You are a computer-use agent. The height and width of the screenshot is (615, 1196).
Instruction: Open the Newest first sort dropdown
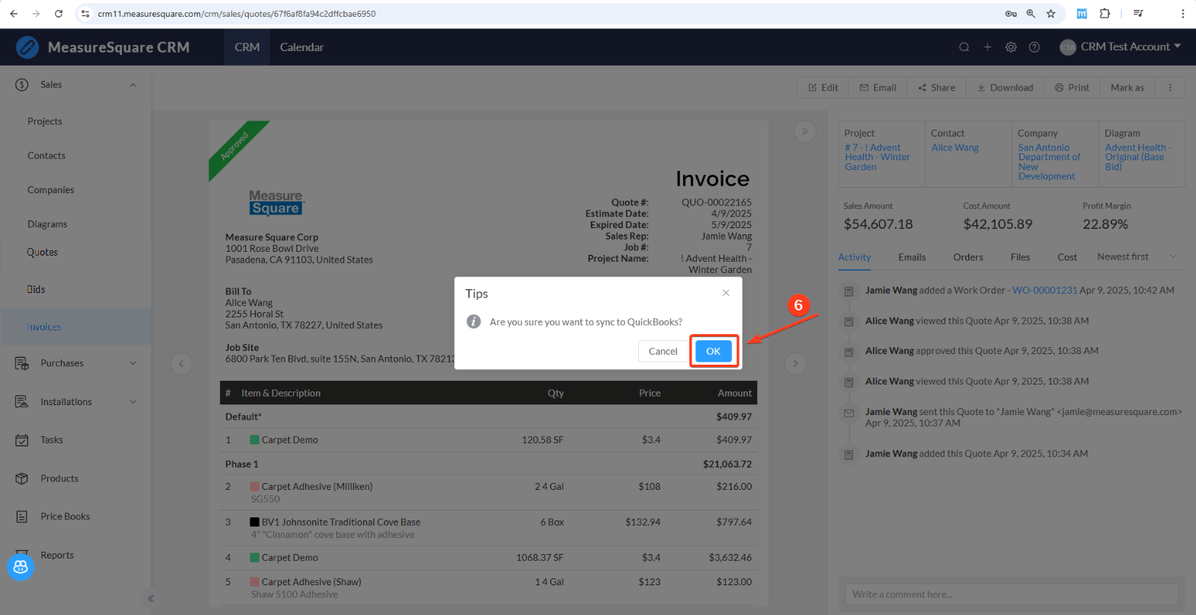coord(1137,256)
